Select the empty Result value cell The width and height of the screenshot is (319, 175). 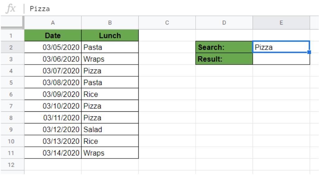point(281,59)
